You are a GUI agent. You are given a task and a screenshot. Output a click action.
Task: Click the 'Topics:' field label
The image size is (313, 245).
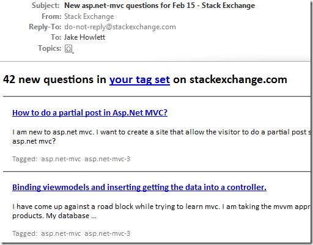[x=50, y=48]
